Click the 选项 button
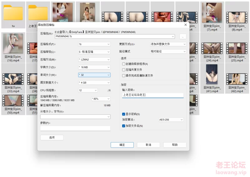 52,138
